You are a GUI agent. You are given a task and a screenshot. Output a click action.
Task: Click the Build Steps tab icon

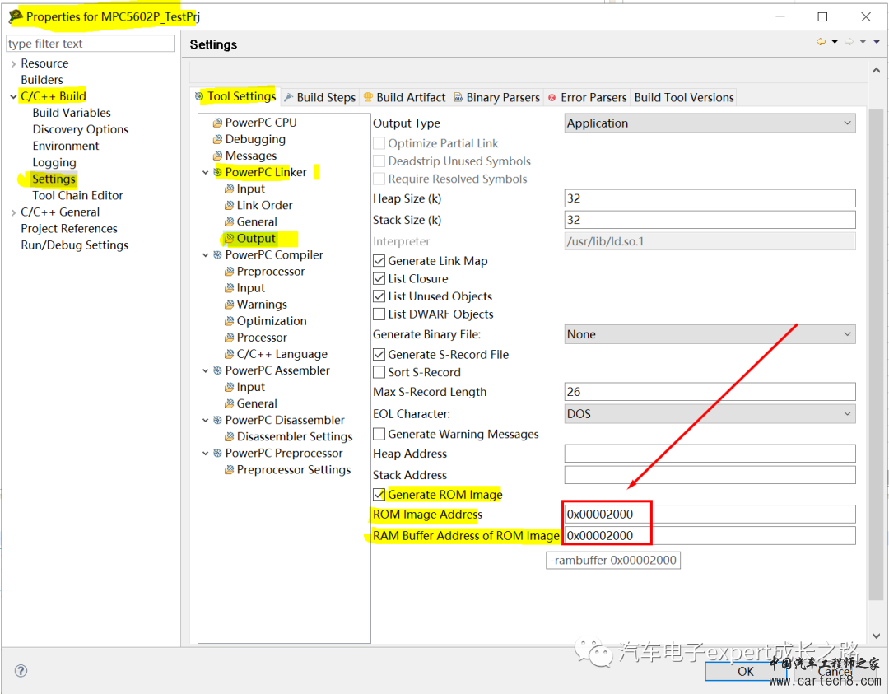click(289, 97)
